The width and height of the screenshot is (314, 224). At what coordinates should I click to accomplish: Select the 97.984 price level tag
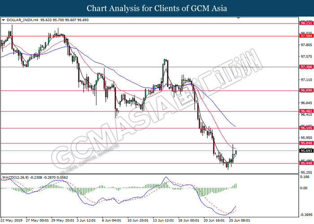(305, 36)
